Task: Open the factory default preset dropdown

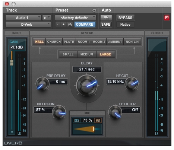Action: [76, 18]
